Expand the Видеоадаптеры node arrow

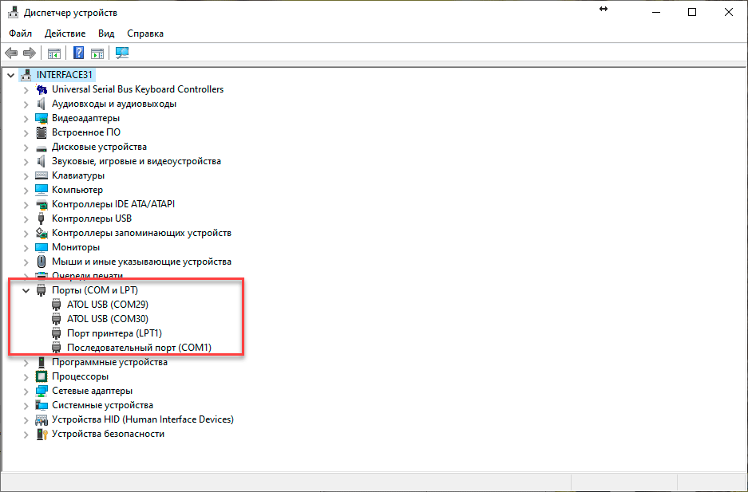[26, 119]
